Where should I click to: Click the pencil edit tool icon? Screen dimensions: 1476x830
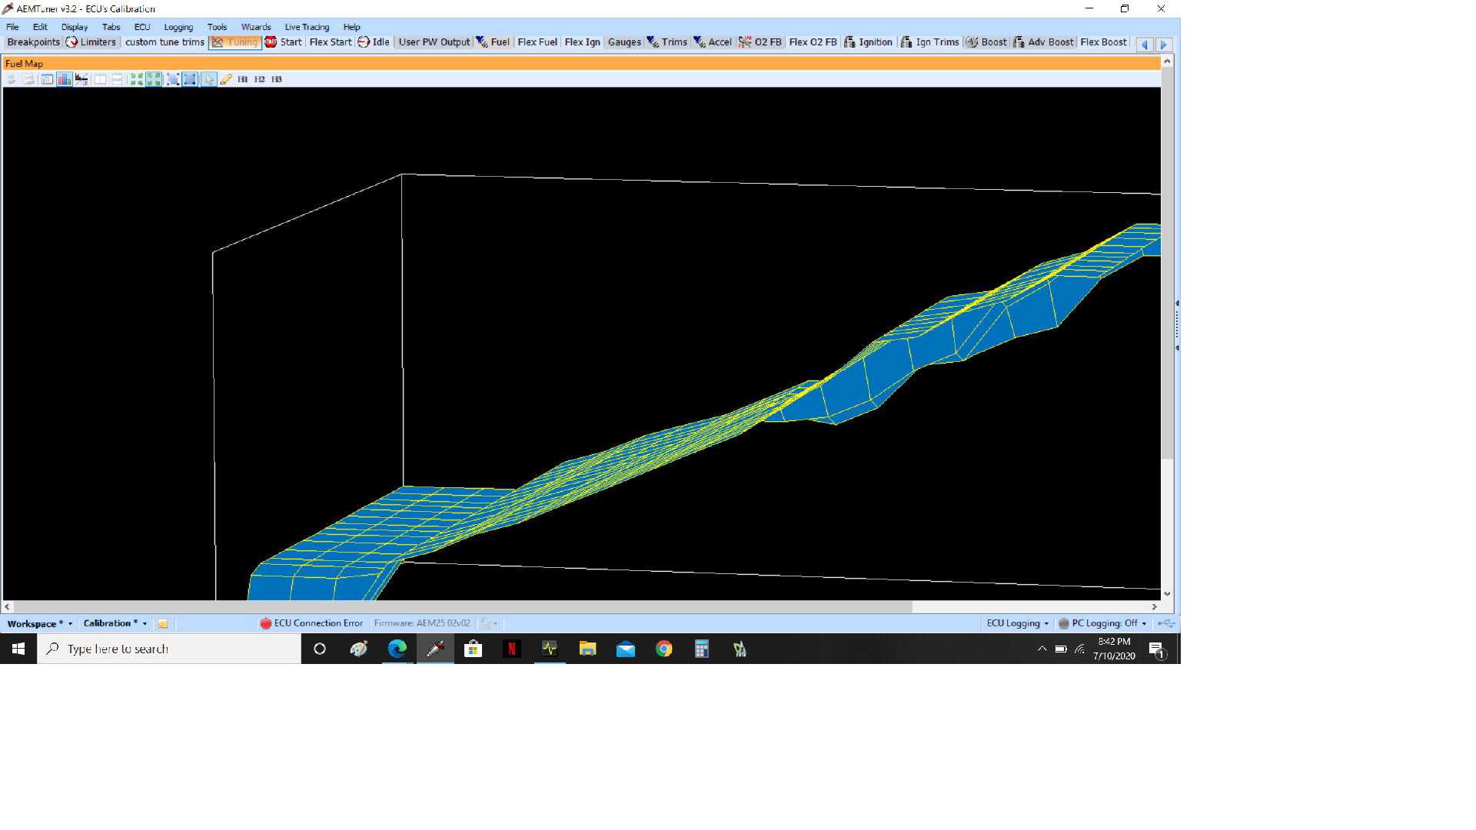[226, 79]
